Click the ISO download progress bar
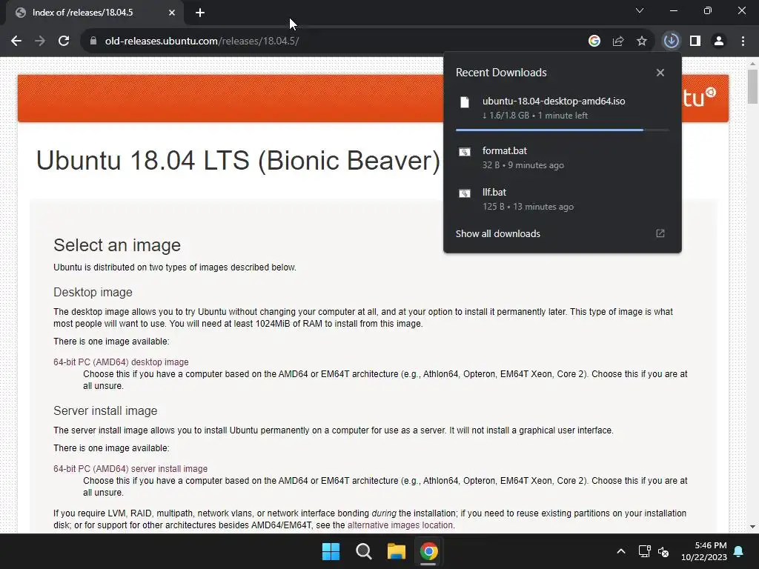759x569 pixels. coord(563,130)
